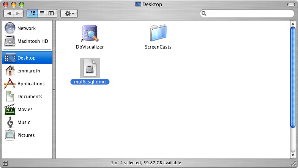Switch to list view
The width and height of the screenshot is (298, 168).
coord(42,14)
